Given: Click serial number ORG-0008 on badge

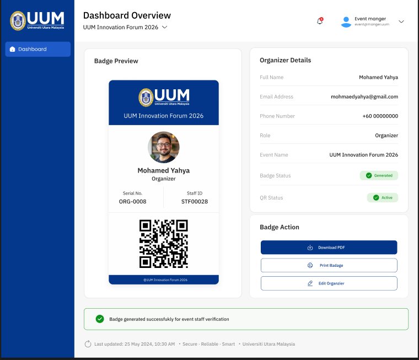Looking at the screenshot, I should coord(132,202).
